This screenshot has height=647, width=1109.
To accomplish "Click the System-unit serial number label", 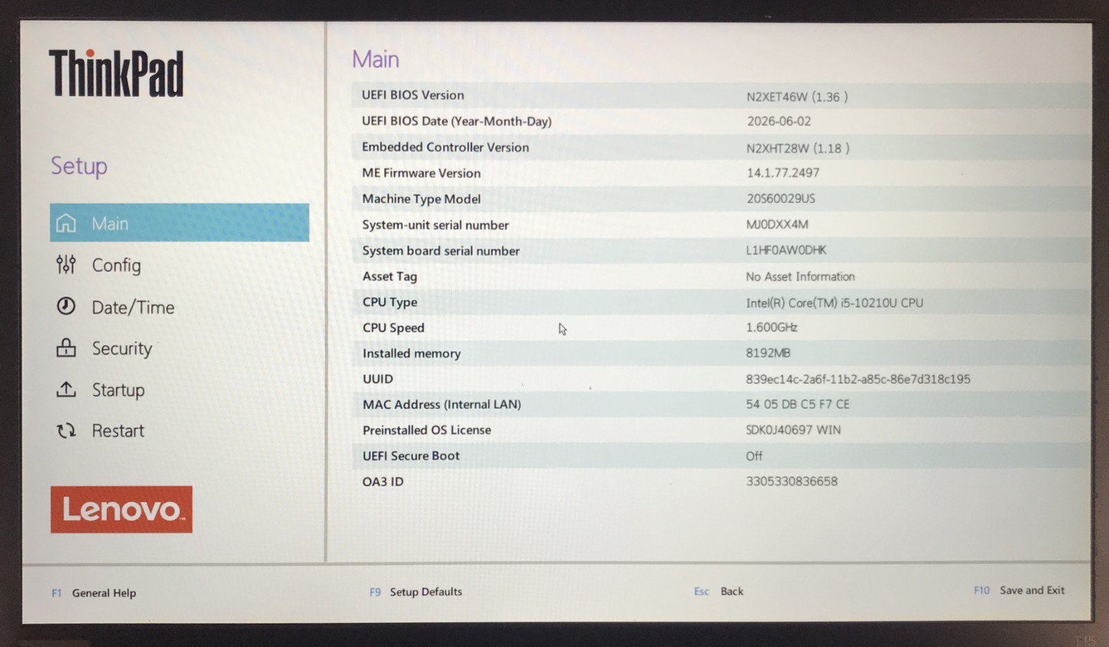I will [x=435, y=225].
